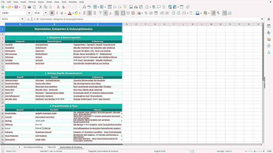Open Find & Replace magnifier icon
273x153 pixels.
84,7
